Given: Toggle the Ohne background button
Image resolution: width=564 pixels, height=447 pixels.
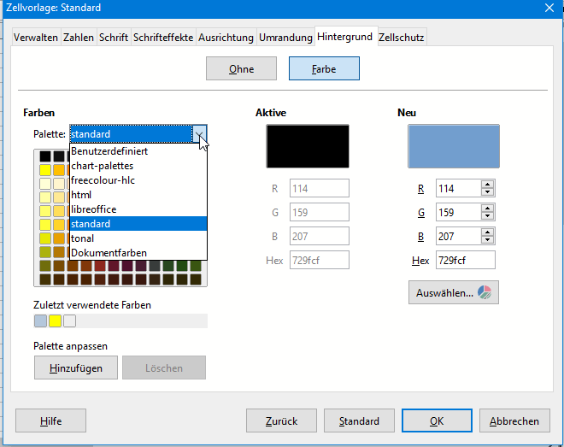Looking at the screenshot, I should click(241, 69).
